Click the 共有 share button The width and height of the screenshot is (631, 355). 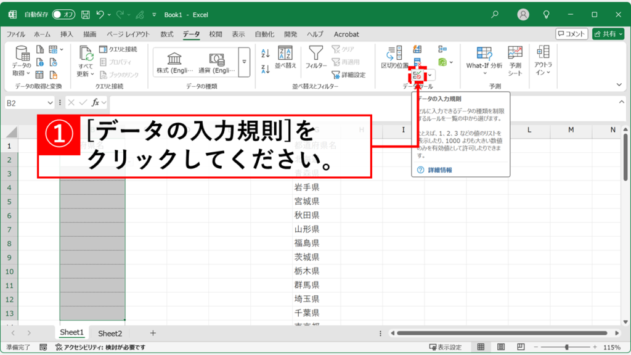pyautogui.click(x=608, y=34)
